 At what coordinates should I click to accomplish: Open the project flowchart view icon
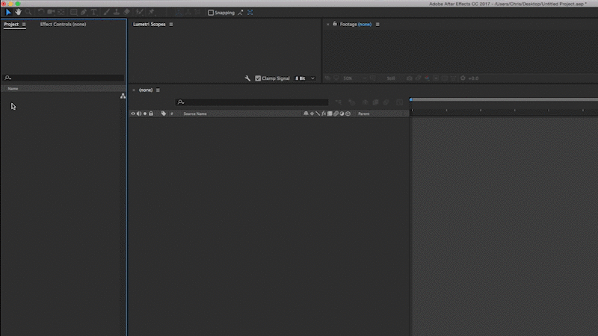(x=123, y=96)
